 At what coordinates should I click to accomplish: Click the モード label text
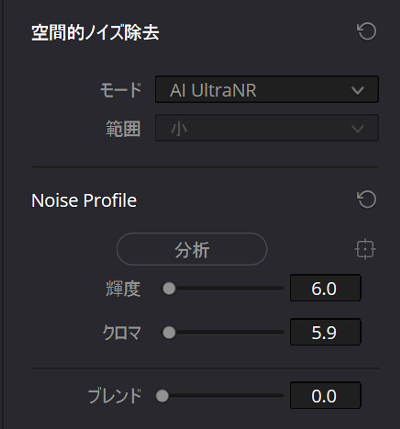point(121,90)
